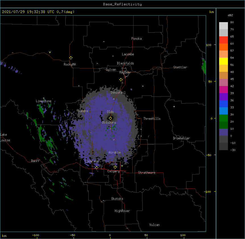Pick the purple 36-39 dBZ legend swatch
The image size is (245, 239).
click(x=223, y=97)
